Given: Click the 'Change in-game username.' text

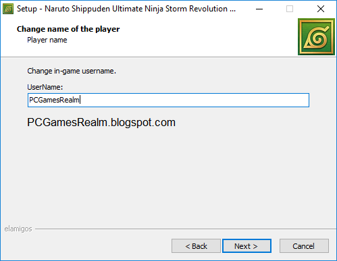Looking at the screenshot, I should pyautogui.click(x=72, y=71).
